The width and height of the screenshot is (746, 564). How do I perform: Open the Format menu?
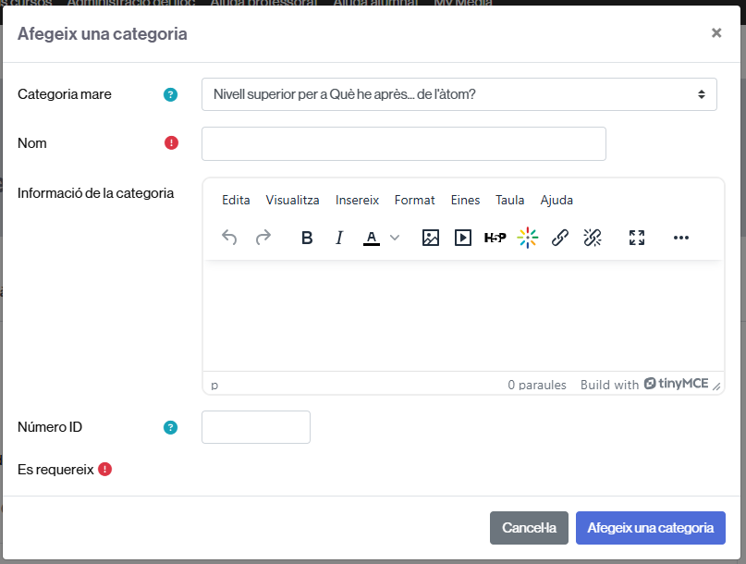(414, 200)
